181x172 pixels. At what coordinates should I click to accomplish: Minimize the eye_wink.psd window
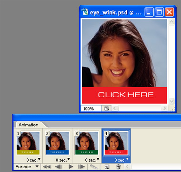(149, 12)
